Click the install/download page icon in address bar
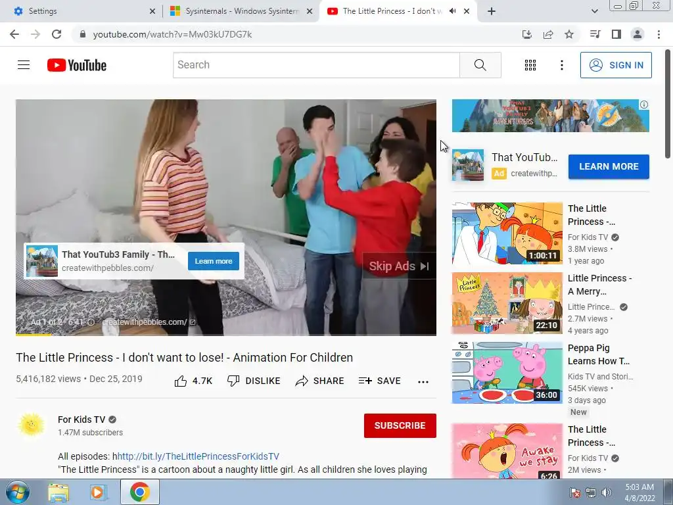The height and width of the screenshot is (505, 673). click(526, 34)
